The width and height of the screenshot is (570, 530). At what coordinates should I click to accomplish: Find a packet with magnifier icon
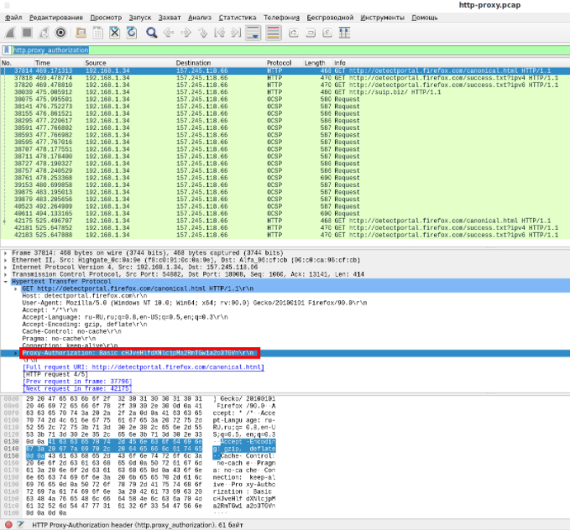[152, 33]
